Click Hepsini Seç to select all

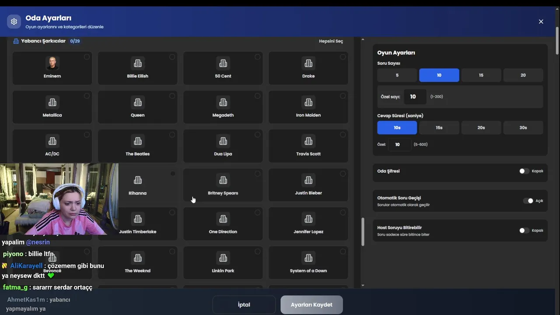click(x=331, y=41)
